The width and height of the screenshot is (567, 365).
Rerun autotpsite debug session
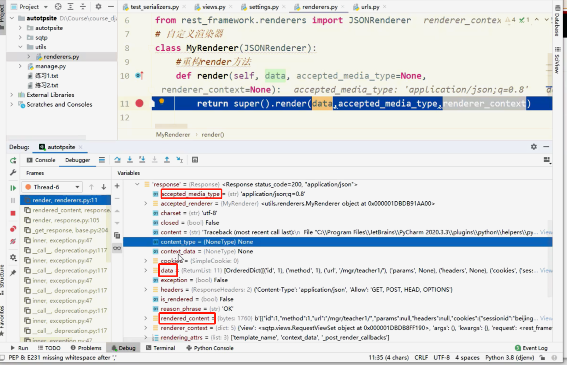click(x=13, y=160)
